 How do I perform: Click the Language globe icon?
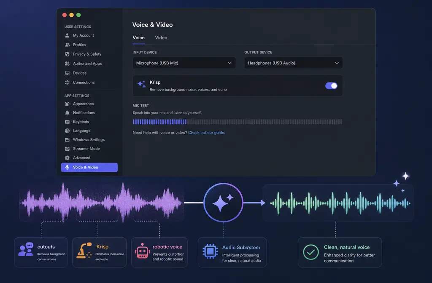point(67,131)
